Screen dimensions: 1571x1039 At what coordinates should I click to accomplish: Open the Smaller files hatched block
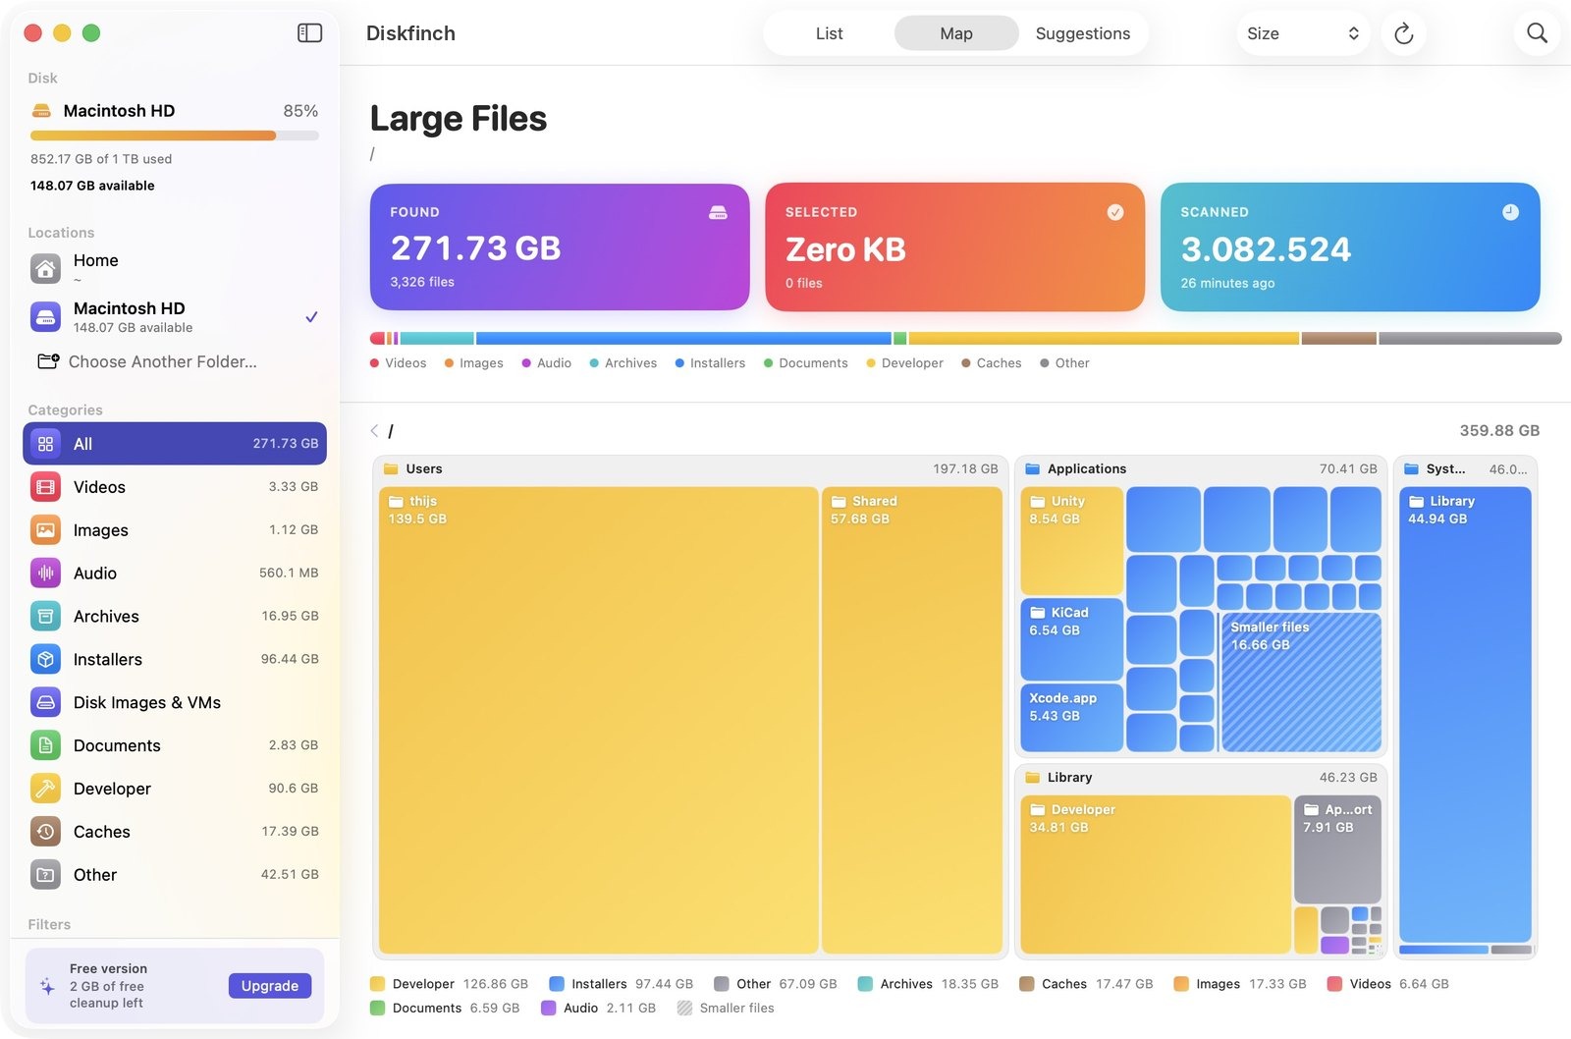click(x=1301, y=683)
